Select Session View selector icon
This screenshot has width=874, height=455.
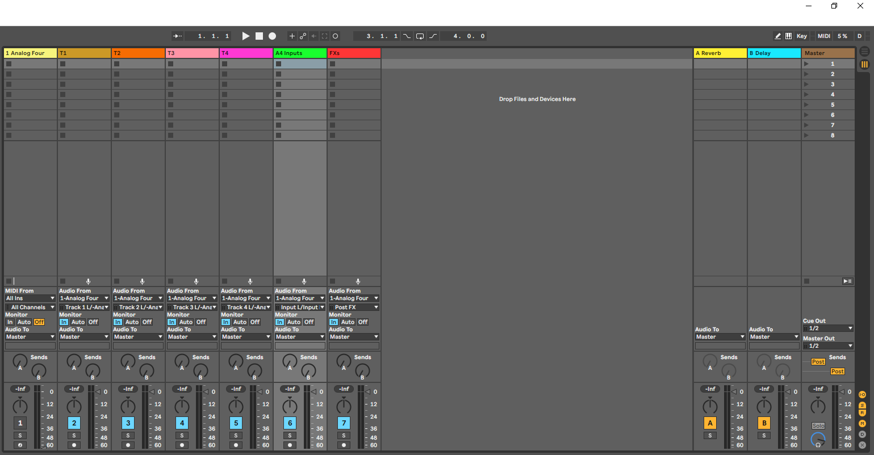[864, 64]
